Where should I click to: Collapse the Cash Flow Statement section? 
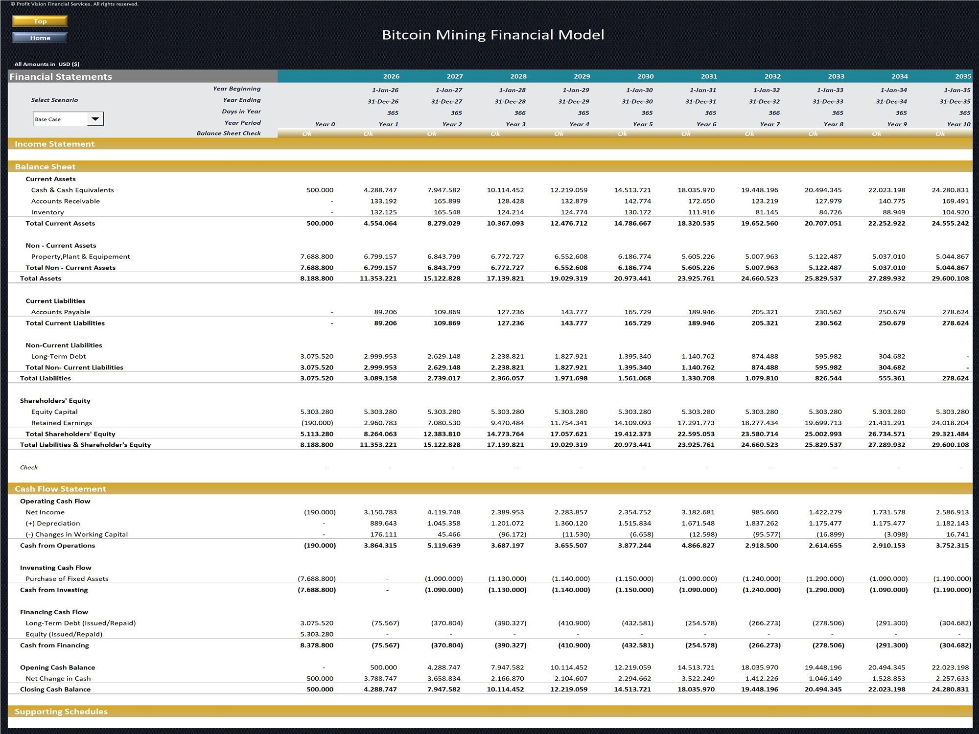click(x=60, y=488)
